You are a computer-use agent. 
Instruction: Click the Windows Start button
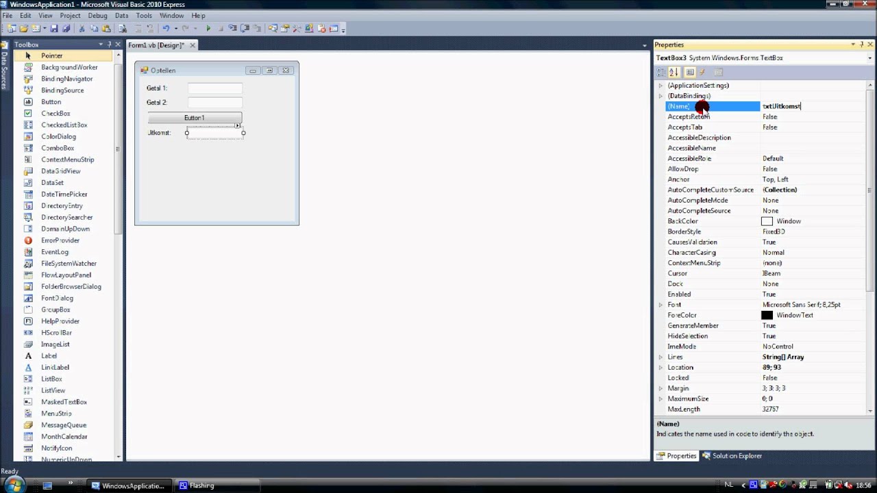(14, 485)
